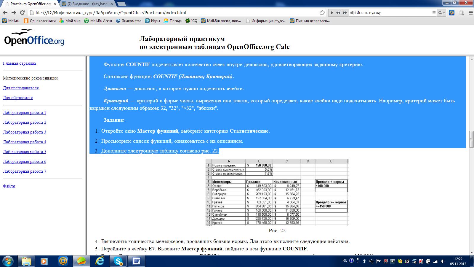Open Internet Explorer from the taskbar
The height and width of the screenshot is (267, 474).
tap(100, 261)
